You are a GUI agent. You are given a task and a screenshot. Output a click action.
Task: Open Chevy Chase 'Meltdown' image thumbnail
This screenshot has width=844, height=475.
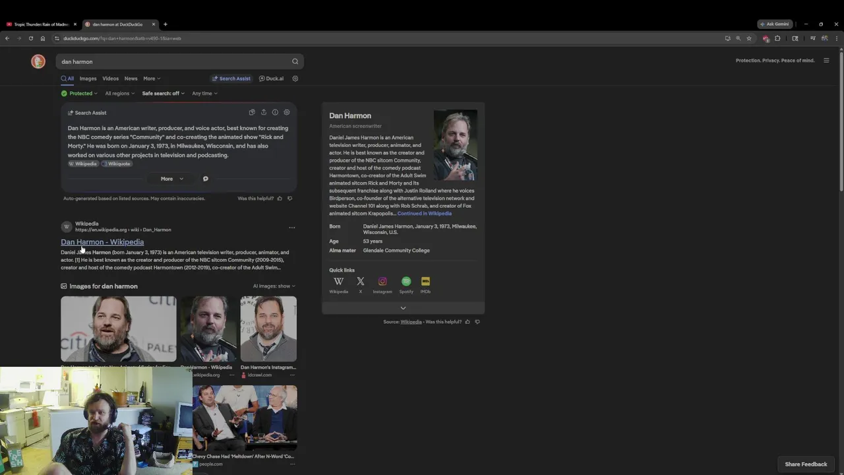[245, 418]
